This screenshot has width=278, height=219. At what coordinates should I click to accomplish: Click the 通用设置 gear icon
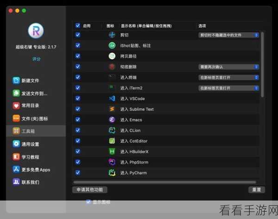16,144
